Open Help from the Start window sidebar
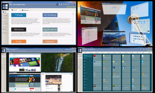The image size is (155, 93). tap(5, 29)
